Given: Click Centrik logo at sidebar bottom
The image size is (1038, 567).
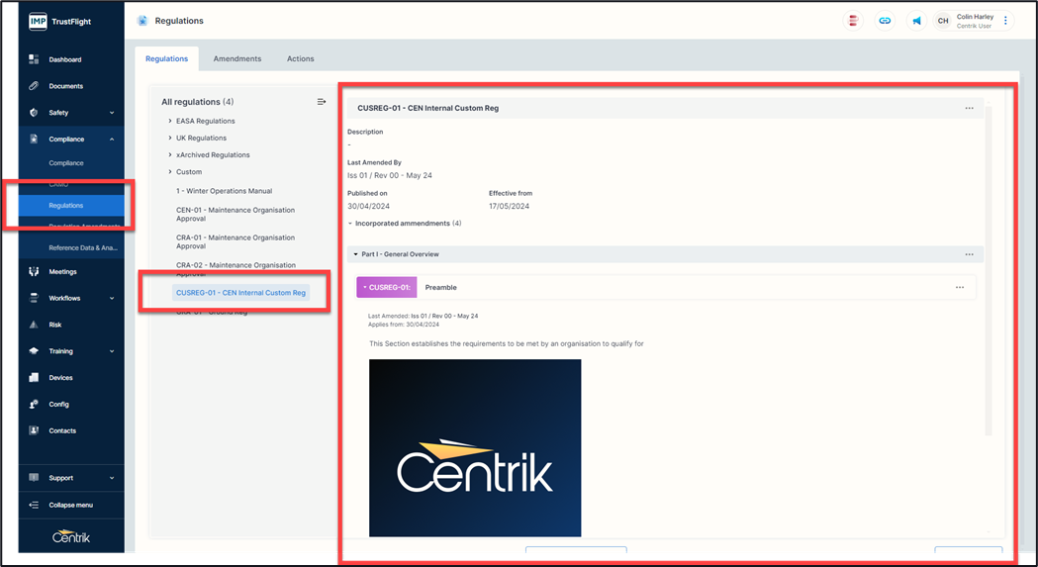Looking at the screenshot, I should (x=71, y=536).
